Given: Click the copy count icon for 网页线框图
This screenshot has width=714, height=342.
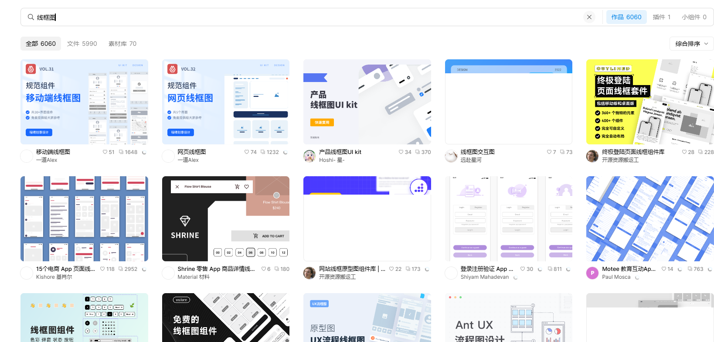Looking at the screenshot, I should coord(263,152).
